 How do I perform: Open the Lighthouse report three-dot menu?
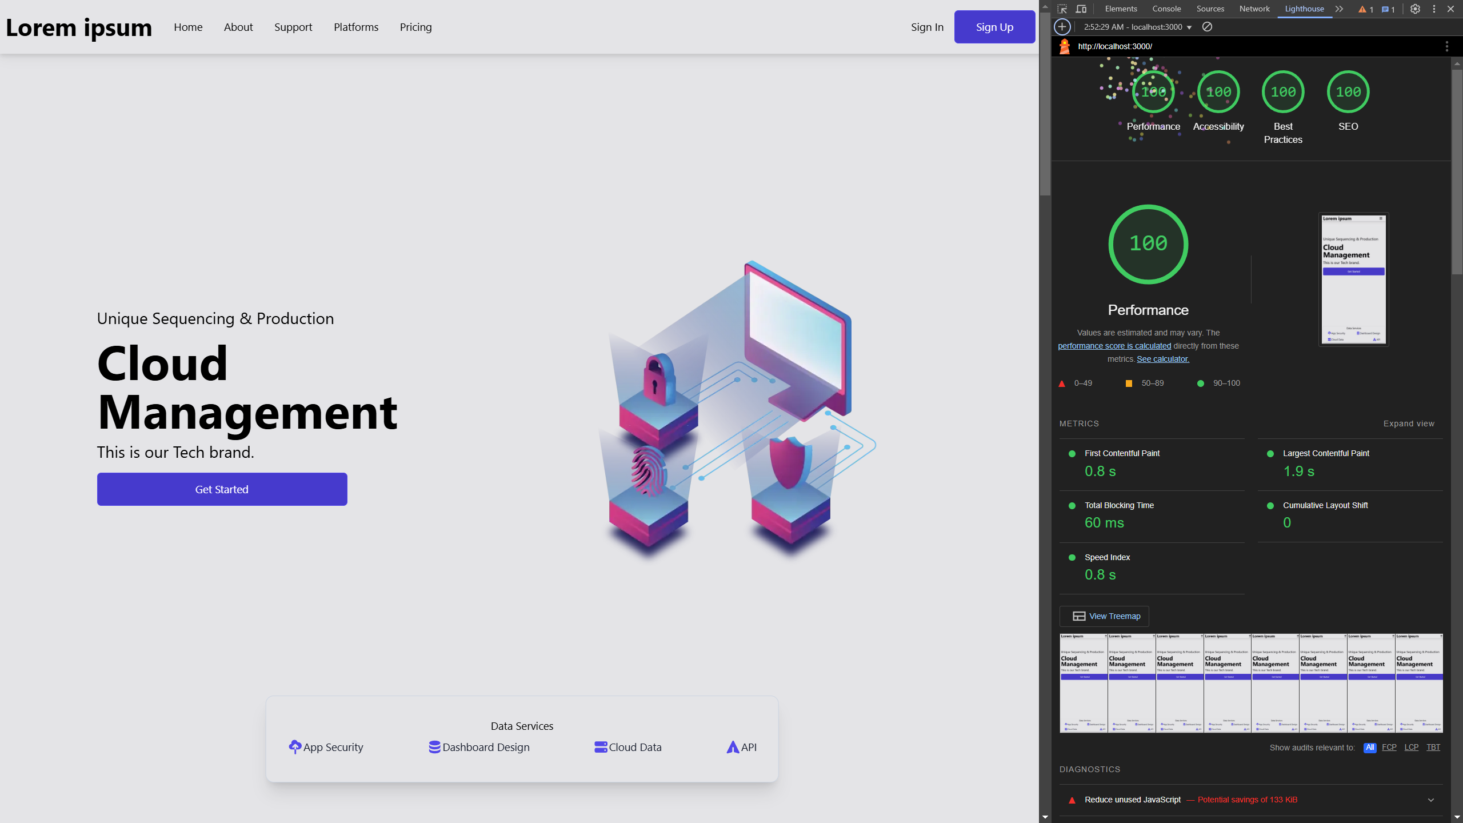[x=1446, y=46]
